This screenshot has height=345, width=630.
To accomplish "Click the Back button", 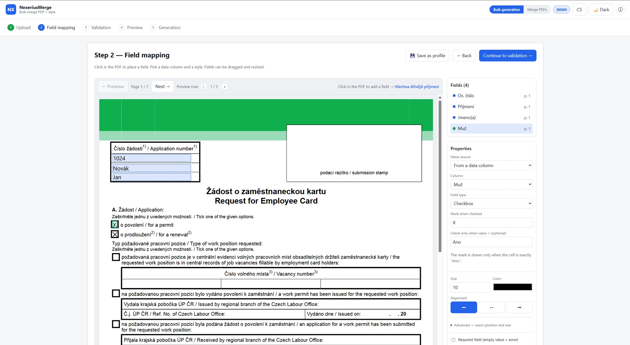I will 464,56.
